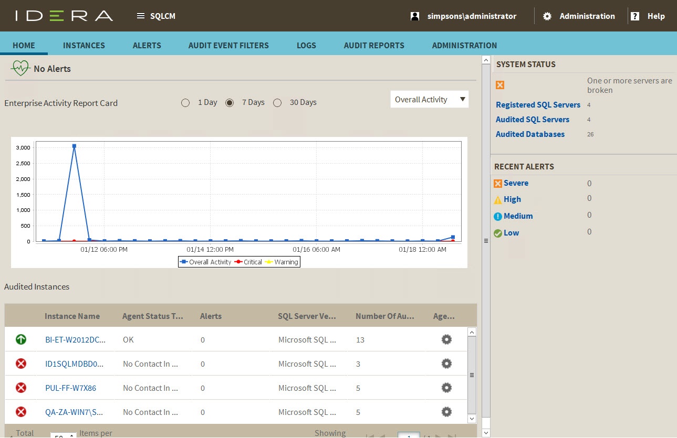The width and height of the screenshot is (677, 438).
Task: Select the 7 Days radio button
Action: [x=230, y=103]
